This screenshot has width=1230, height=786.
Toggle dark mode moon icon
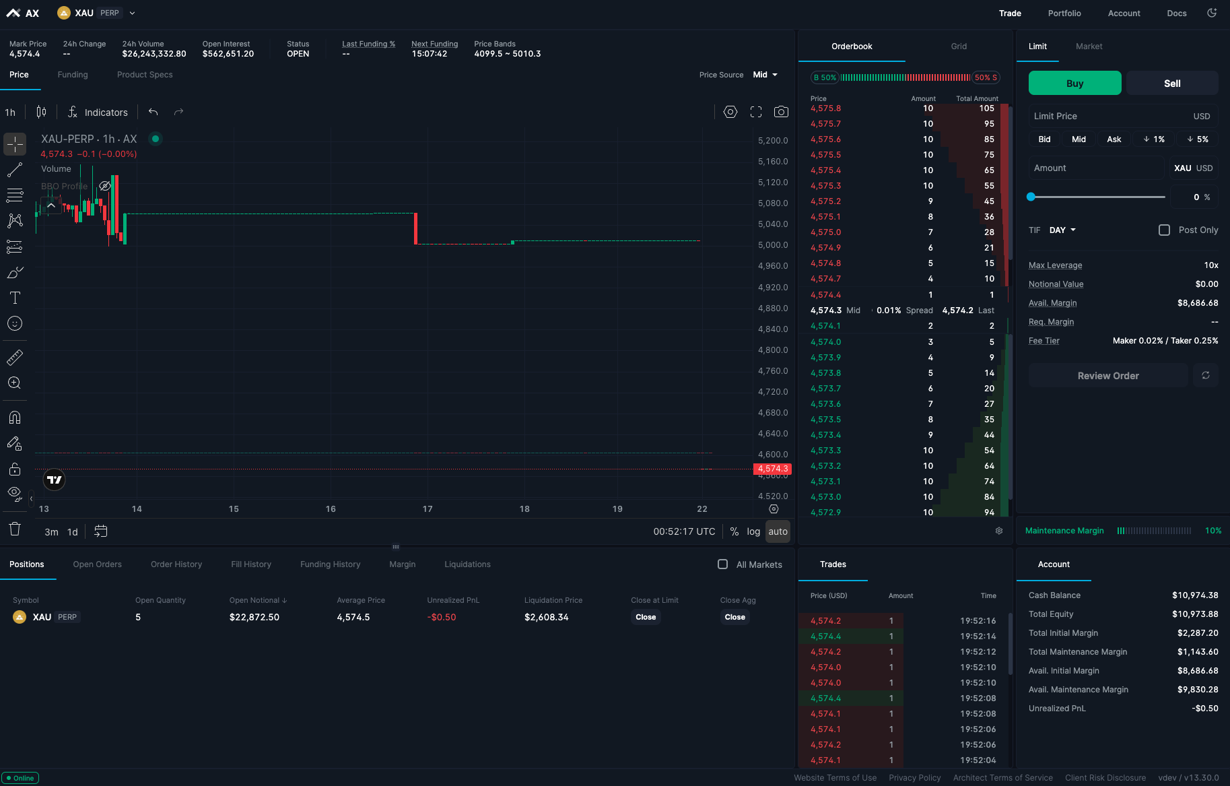(1212, 13)
